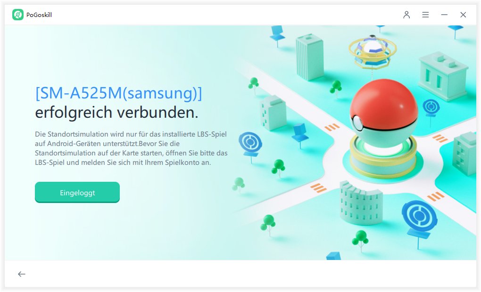This screenshot has height=292, width=481.
Task: Open the hamburger menu in title bar
Action: pos(425,15)
